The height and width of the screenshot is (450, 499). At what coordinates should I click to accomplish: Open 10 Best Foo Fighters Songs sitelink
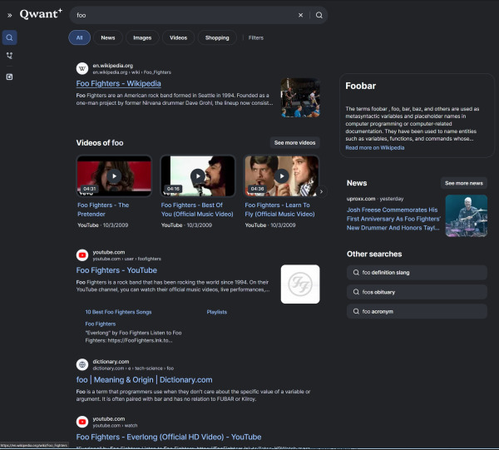118,312
